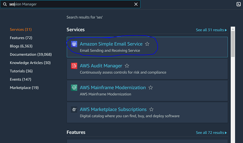Expand See all 31 results for Services
The image size is (243, 143).
211,30
